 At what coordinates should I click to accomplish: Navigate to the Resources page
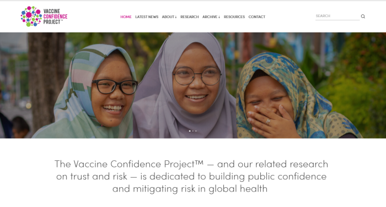[x=234, y=17]
